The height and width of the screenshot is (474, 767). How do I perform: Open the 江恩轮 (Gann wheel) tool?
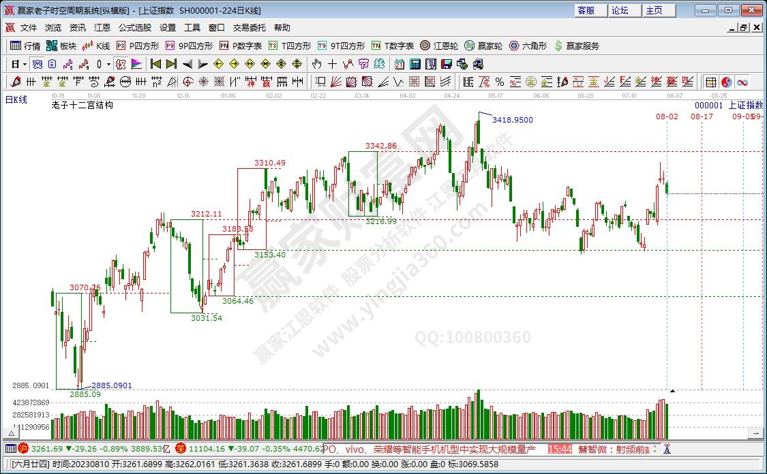(438, 46)
